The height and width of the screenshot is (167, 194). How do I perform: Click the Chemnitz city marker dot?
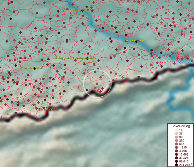35,68
